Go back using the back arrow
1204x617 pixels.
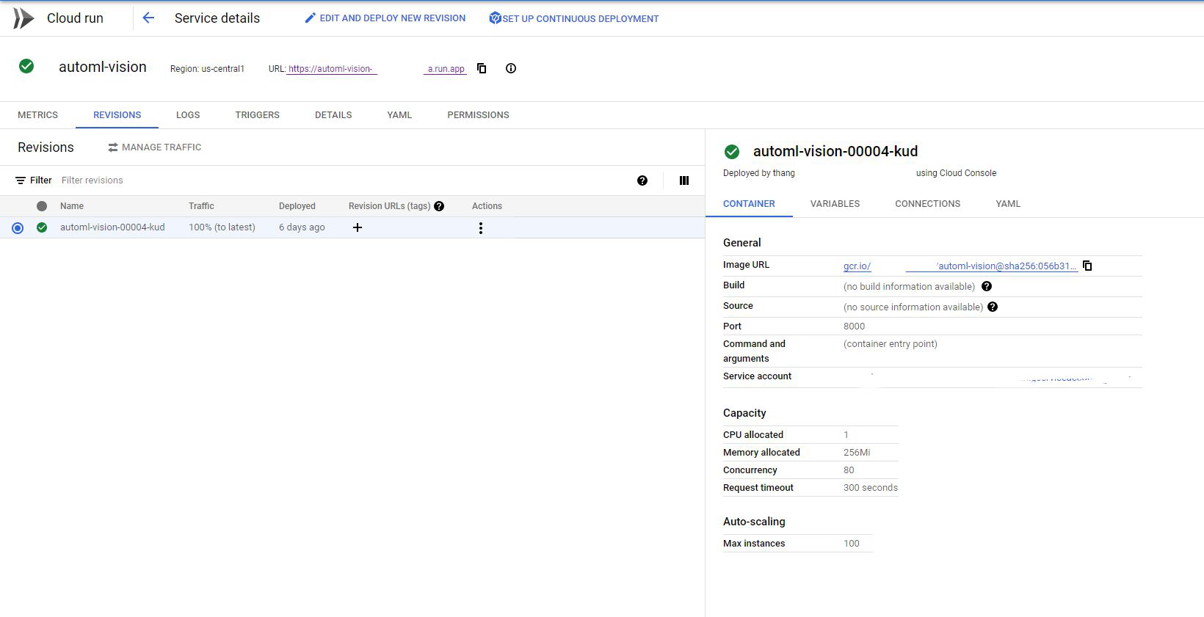(x=148, y=18)
